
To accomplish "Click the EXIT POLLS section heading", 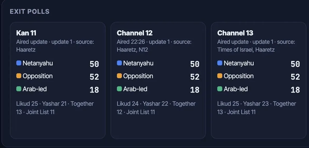I will coord(30,12).
